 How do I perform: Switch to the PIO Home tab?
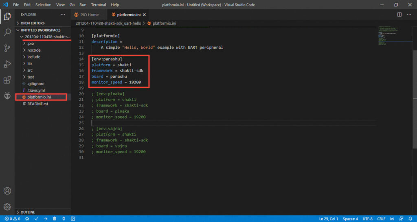coord(89,15)
